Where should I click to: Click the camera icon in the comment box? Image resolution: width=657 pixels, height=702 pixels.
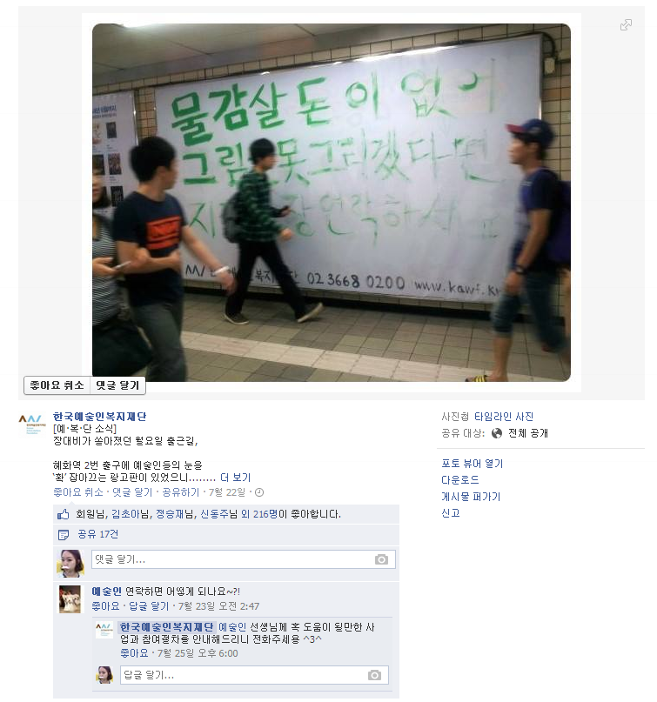click(381, 559)
